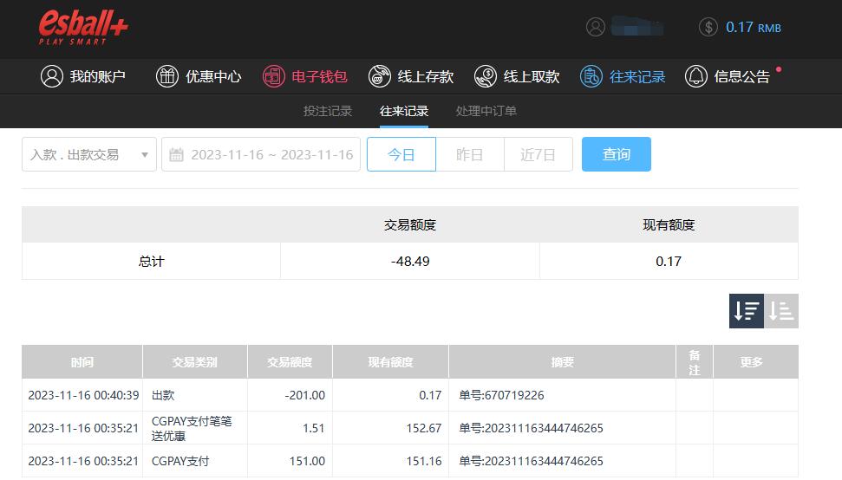The height and width of the screenshot is (480, 842).
Task: Sort records in descending order
Action: coord(746,311)
